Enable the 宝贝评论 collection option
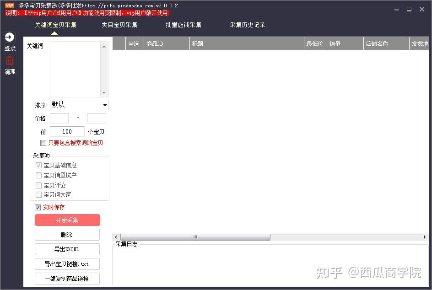 (38, 185)
